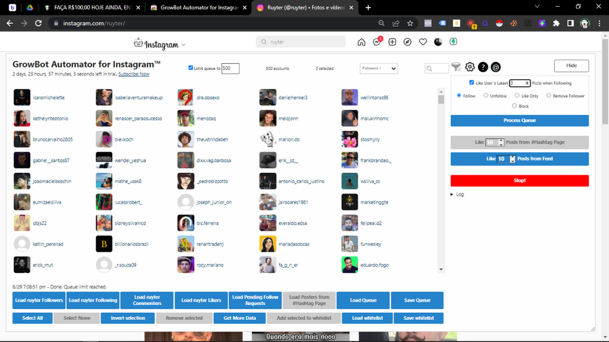This screenshot has width=609, height=342.
Task: Click the page vertical scrollbar
Action: pyautogui.click(x=605, y=82)
